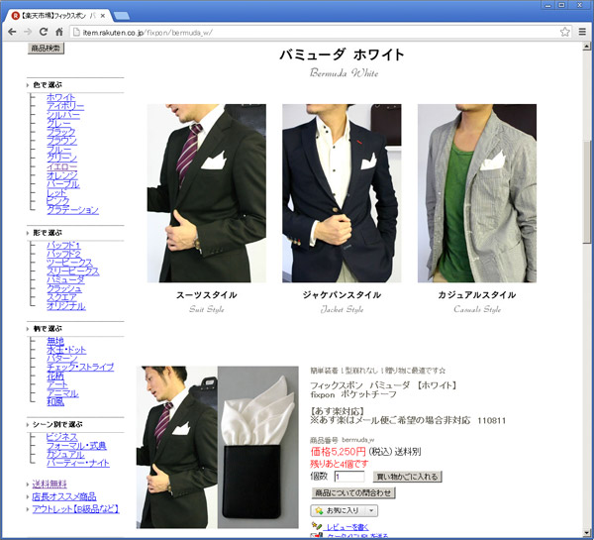This screenshot has width=594, height=540.
Task: Open the アイボリー color link
Action: [x=65, y=106]
